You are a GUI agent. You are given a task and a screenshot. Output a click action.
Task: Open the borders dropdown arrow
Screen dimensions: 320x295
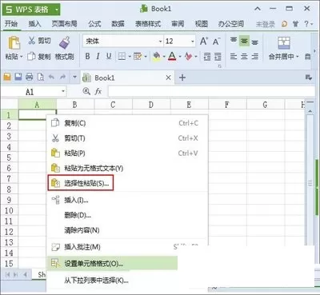coord(130,57)
